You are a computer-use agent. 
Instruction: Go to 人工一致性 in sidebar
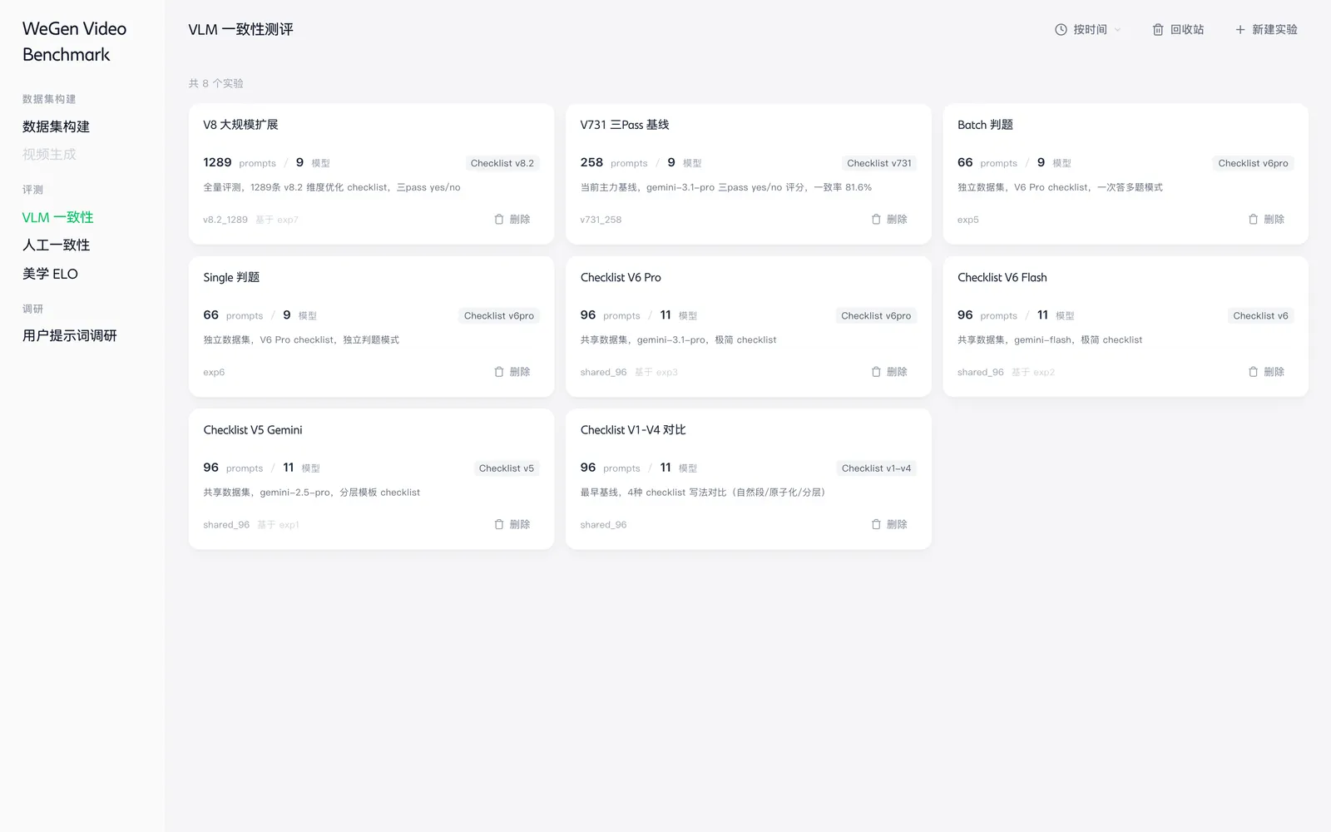coord(56,245)
